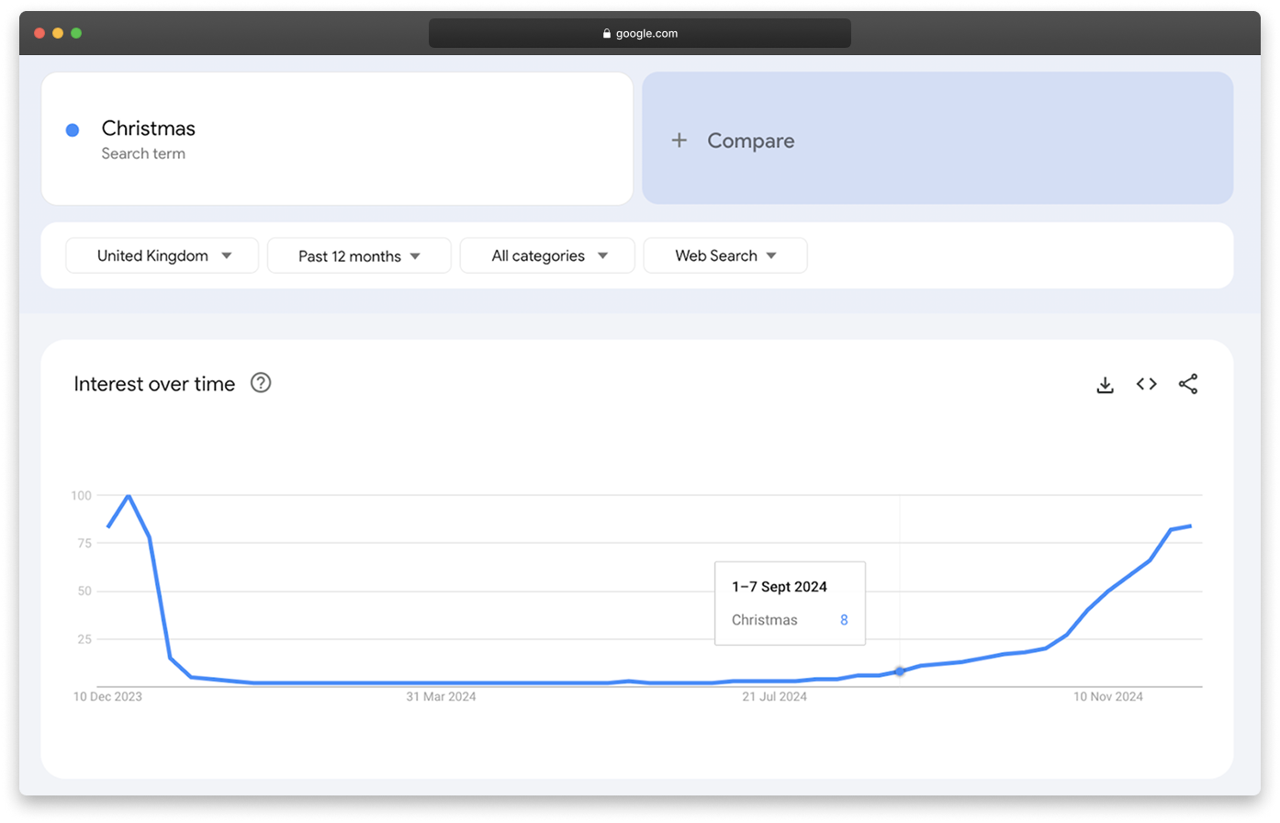Click the yellow minimize window button
This screenshot has height=823, width=1280.
coord(58,33)
